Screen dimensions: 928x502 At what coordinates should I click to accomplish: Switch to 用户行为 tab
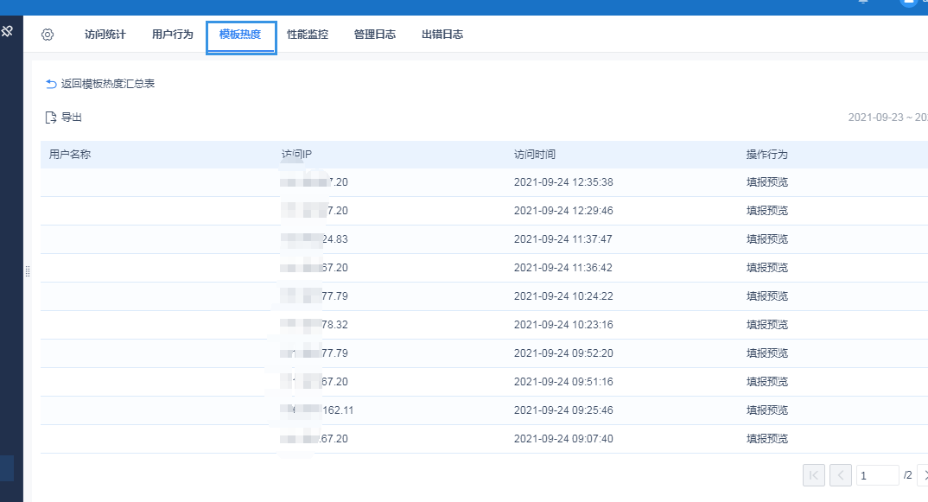coord(172,35)
